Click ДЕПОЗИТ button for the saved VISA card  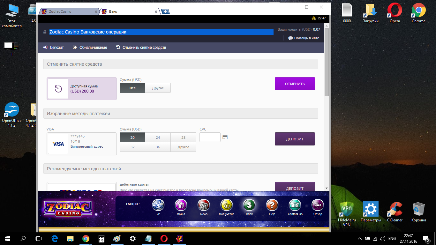point(295,139)
